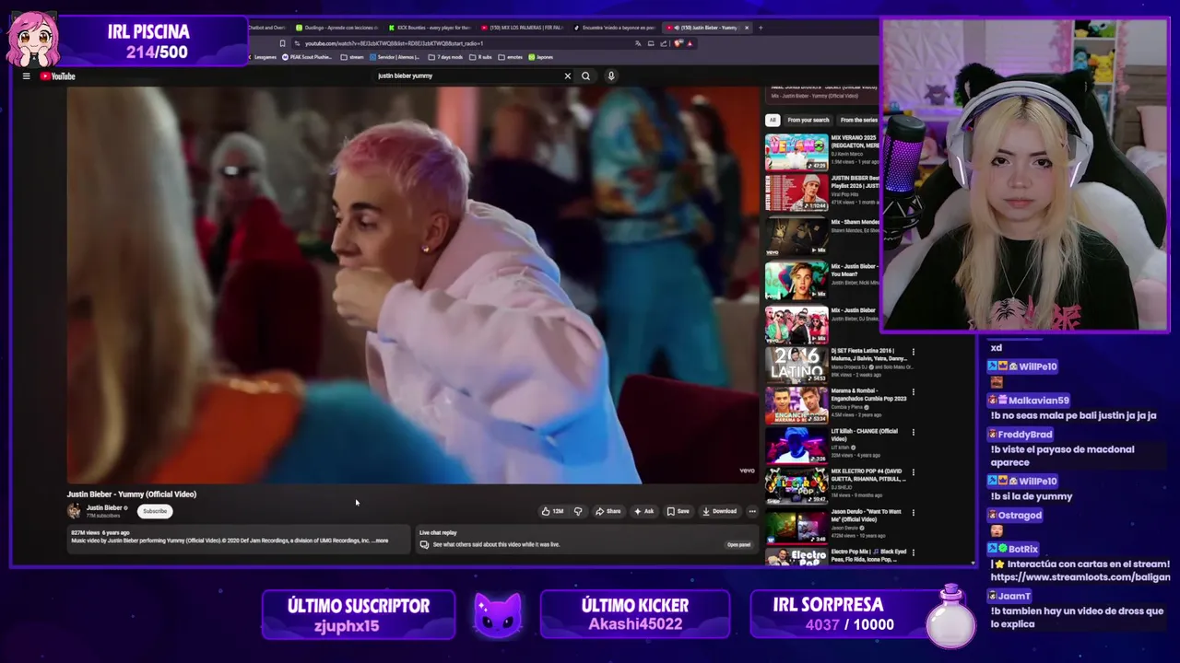Screen dimensions: 1180x663
Task: Open the Mix - Justin Bieber DJ Snake thumbnail
Action: 796,324
